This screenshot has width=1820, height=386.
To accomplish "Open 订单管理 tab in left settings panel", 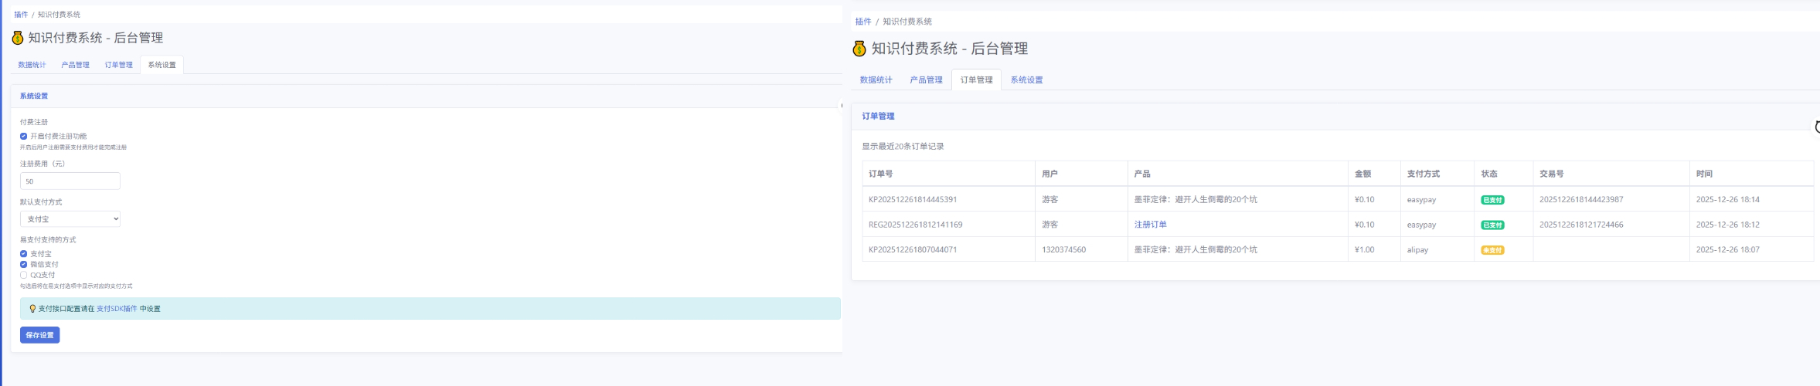I will click(x=119, y=65).
